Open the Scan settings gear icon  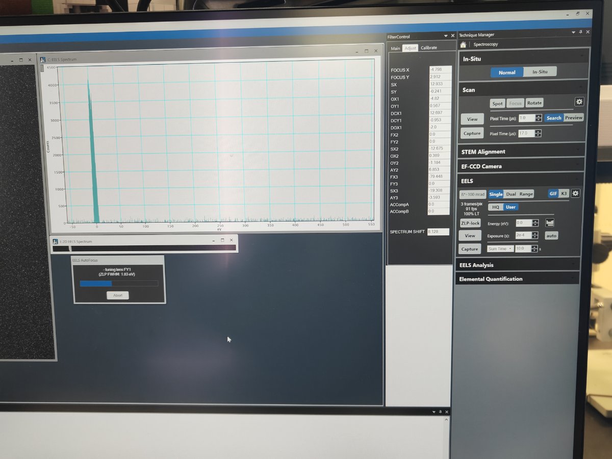[x=579, y=102]
